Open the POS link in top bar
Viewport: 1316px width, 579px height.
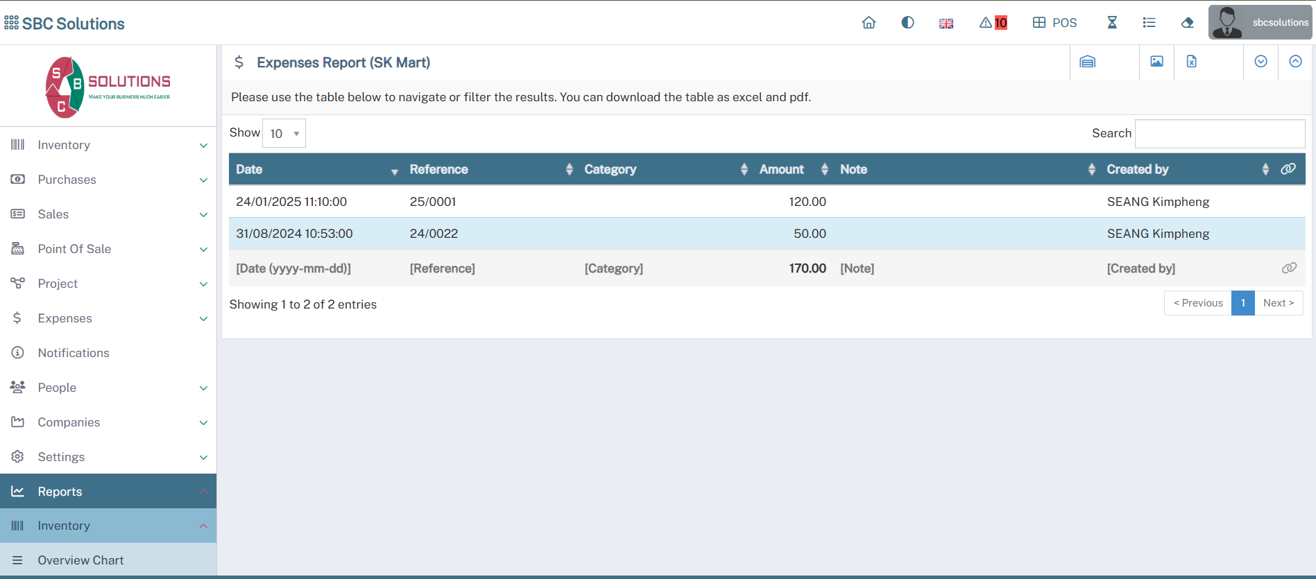tap(1054, 23)
